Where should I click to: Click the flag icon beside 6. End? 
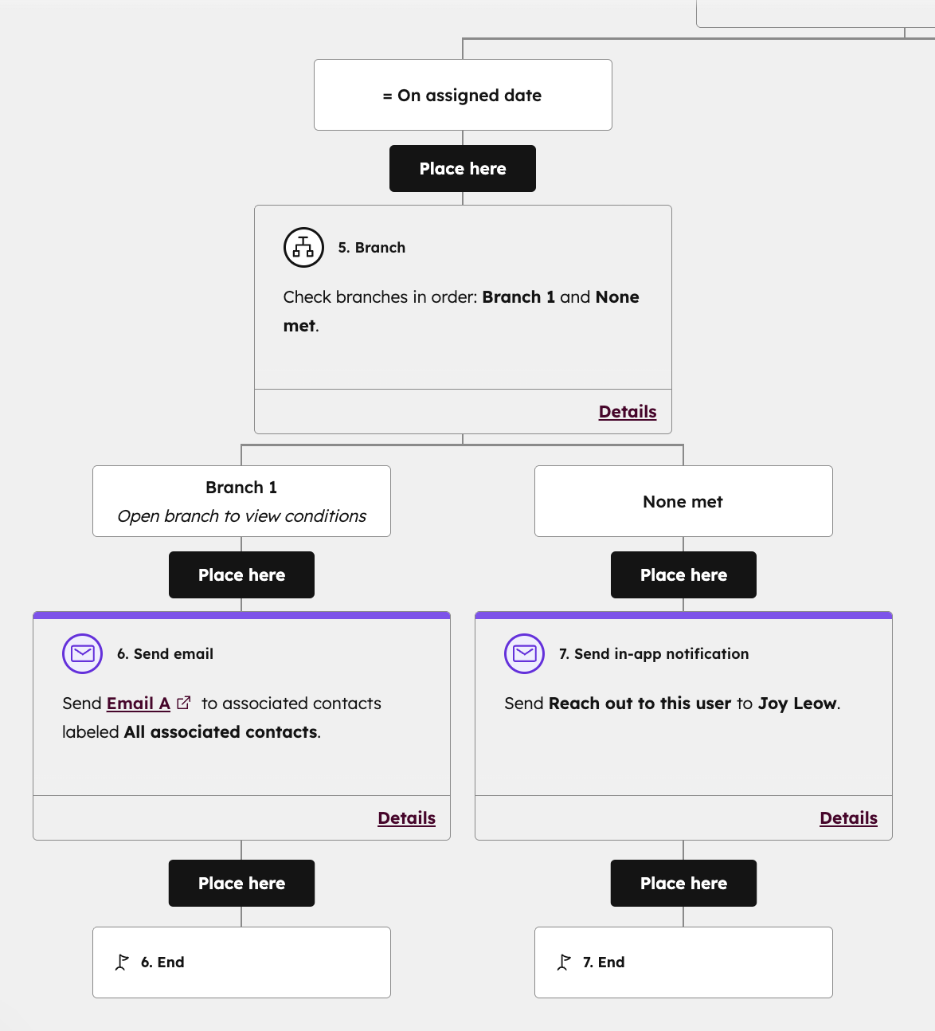coord(121,962)
